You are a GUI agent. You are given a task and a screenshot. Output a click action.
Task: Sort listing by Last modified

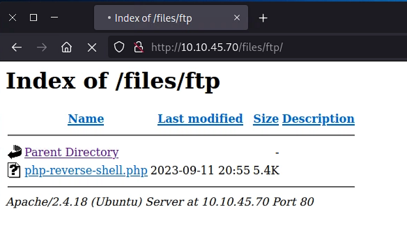200,119
